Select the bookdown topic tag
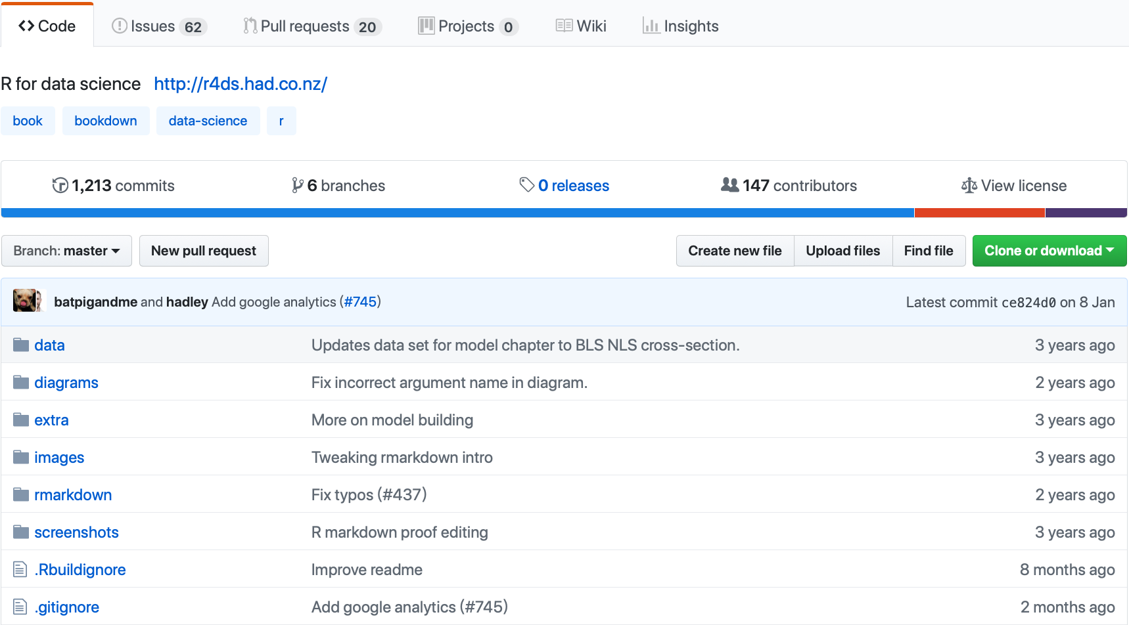 point(106,121)
